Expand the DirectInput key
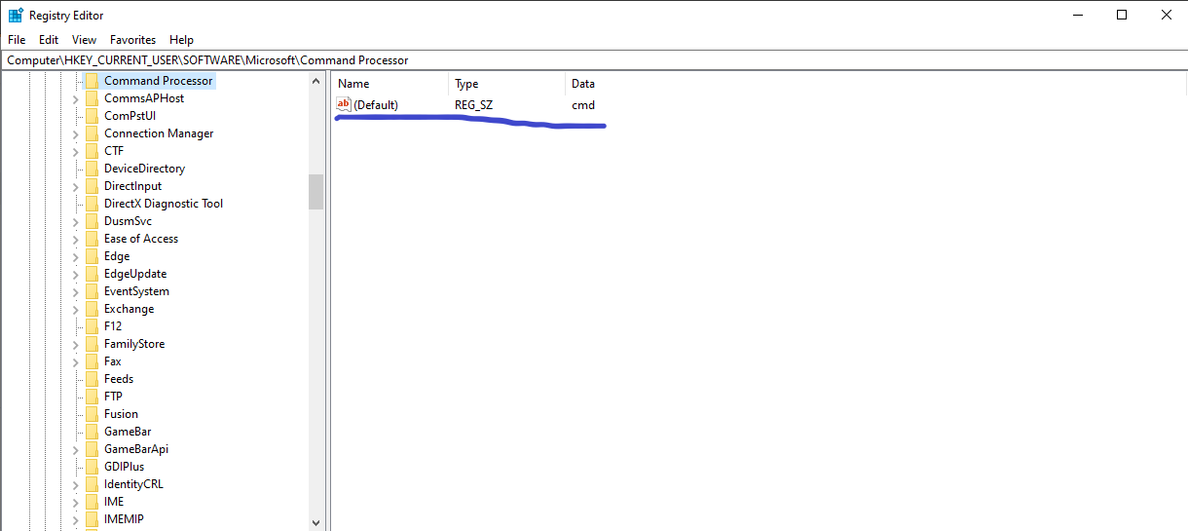Image resolution: width=1188 pixels, height=531 pixels. click(x=75, y=186)
